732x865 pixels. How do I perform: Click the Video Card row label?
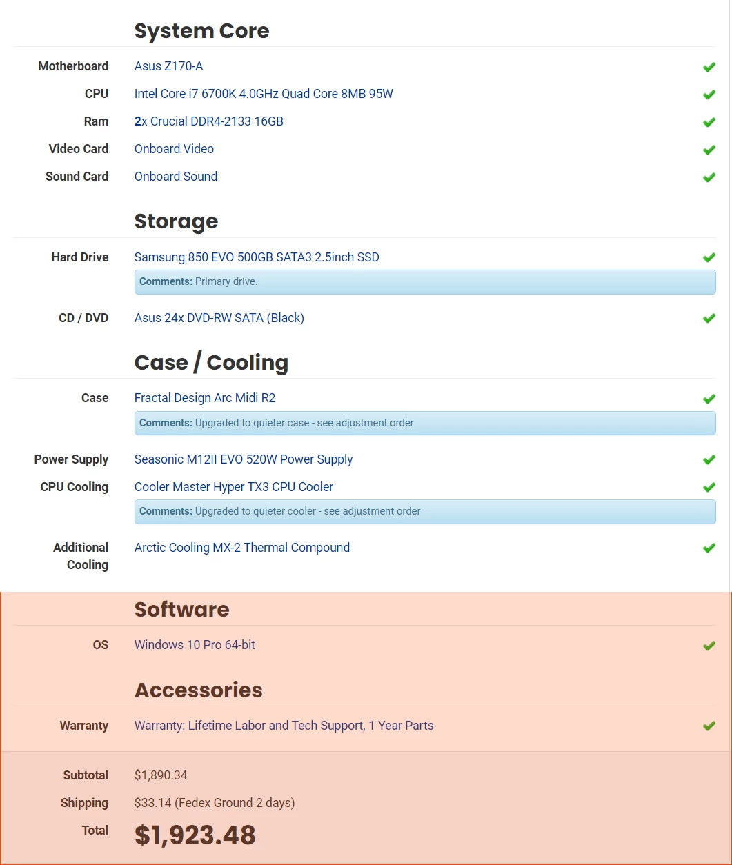pyautogui.click(x=79, y=149)
